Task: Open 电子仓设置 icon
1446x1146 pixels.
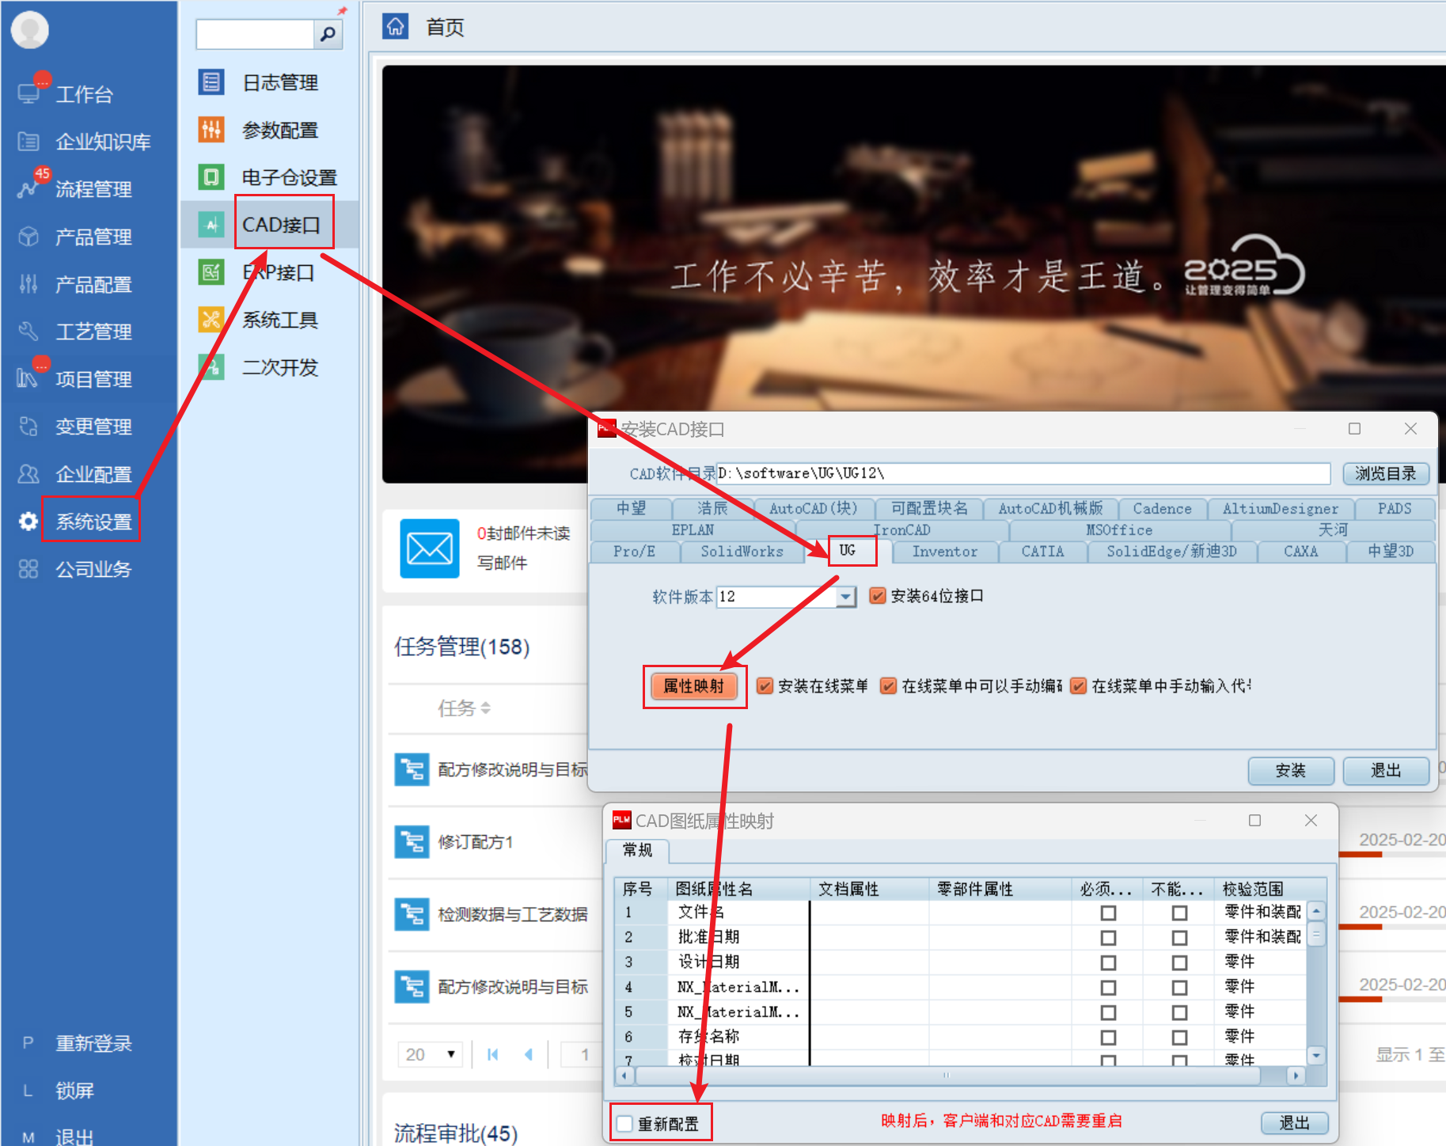Action: pos(211,176)
